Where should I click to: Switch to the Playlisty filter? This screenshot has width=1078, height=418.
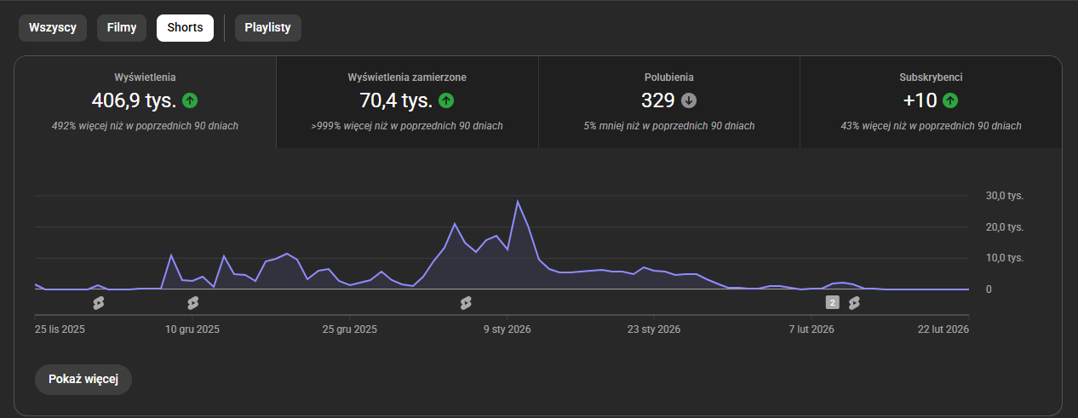(267, 28)
